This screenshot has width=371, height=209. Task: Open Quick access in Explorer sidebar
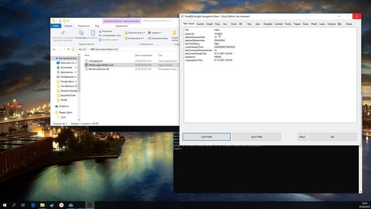tap(66, 58)
